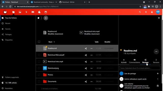Open recent Readme.md recommendation

pos(53,33)
